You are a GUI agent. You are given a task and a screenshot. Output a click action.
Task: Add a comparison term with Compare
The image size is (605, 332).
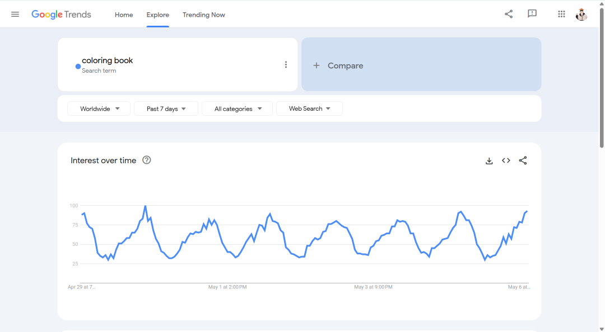click(x=421, y=64)
